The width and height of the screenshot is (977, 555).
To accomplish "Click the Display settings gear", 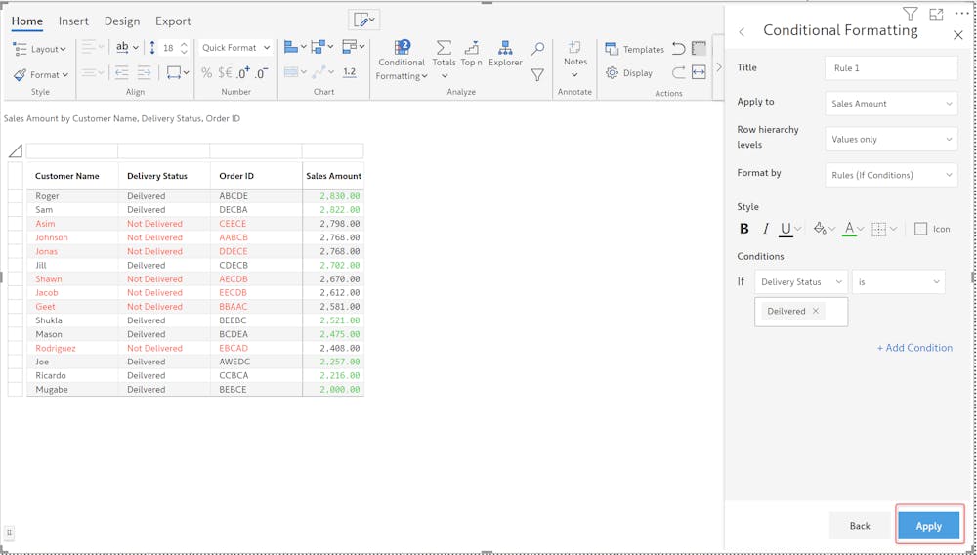I will pyautogui.click(x=629, y=73).
